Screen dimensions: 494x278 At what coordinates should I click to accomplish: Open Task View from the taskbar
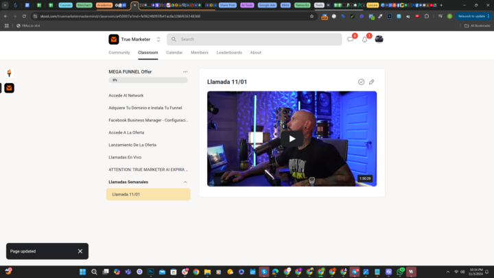[x=106, y=272]
